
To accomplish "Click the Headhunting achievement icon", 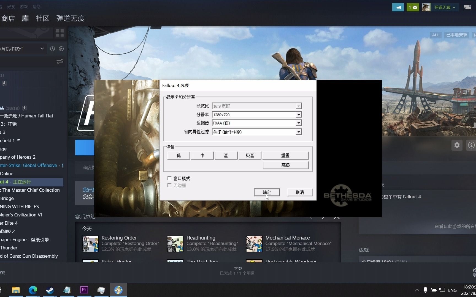I will [x=175, y=244].
